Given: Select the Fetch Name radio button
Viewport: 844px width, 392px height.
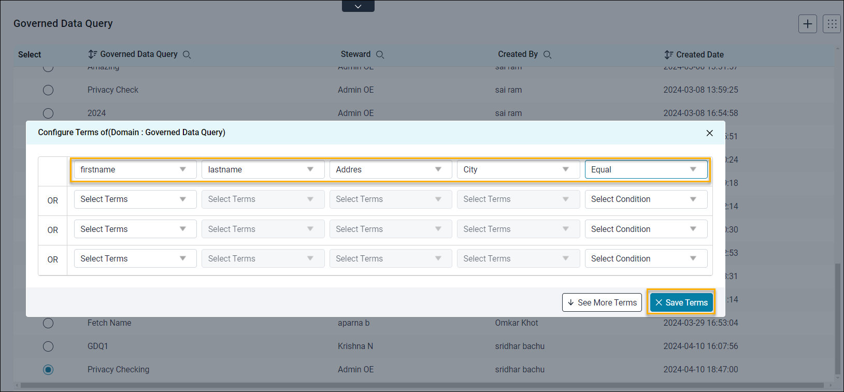Looking at the screenshot, I should 48,323.
